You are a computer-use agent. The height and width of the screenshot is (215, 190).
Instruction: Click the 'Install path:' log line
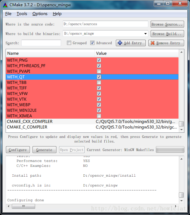[74, 176]
